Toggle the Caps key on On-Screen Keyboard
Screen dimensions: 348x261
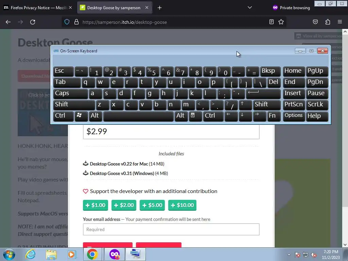pyautogui.click(x=71, y=93)
